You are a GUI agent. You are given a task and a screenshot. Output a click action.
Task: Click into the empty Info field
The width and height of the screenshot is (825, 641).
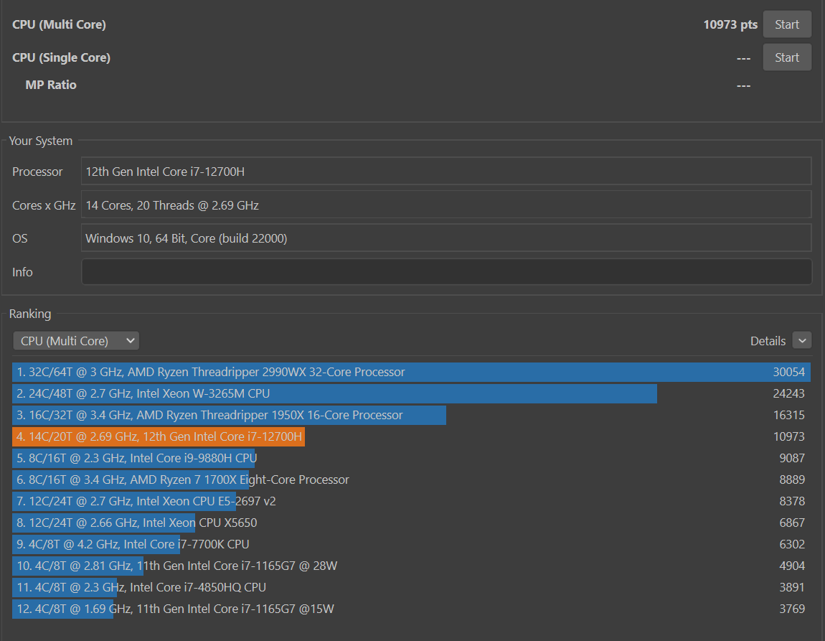coord(446,271)
